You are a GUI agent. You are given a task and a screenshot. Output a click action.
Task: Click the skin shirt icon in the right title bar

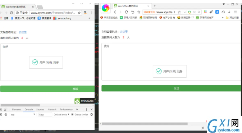coord(223,4)
